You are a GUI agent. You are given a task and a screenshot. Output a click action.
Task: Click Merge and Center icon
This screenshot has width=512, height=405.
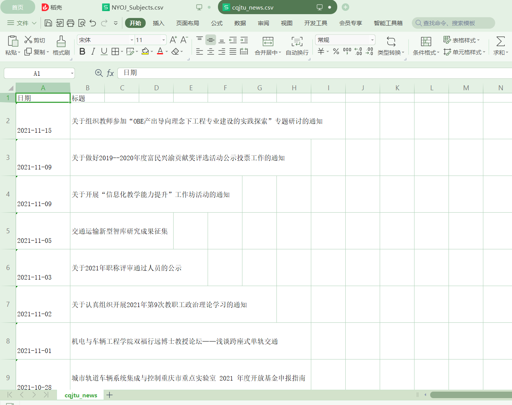[x=268, y=41]
